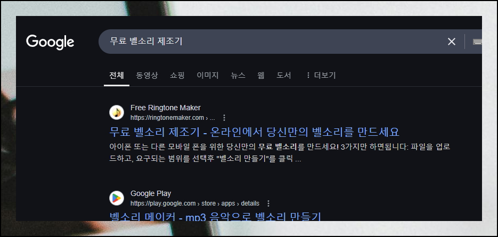Click the Google Play site name
The height and width of the screenshot is (237, 498).
(151, 193)
